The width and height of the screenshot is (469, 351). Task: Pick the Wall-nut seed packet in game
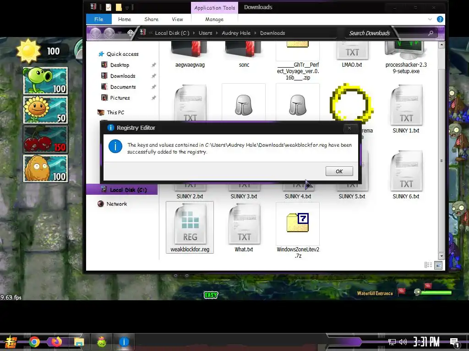(45, 168)
